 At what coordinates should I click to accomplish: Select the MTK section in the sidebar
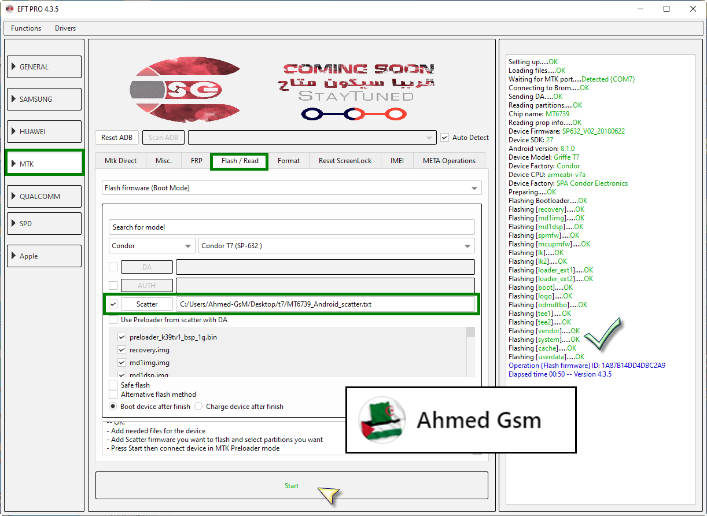pos(44,164)
